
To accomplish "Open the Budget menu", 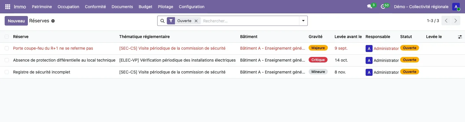I will tap(145, 7).
